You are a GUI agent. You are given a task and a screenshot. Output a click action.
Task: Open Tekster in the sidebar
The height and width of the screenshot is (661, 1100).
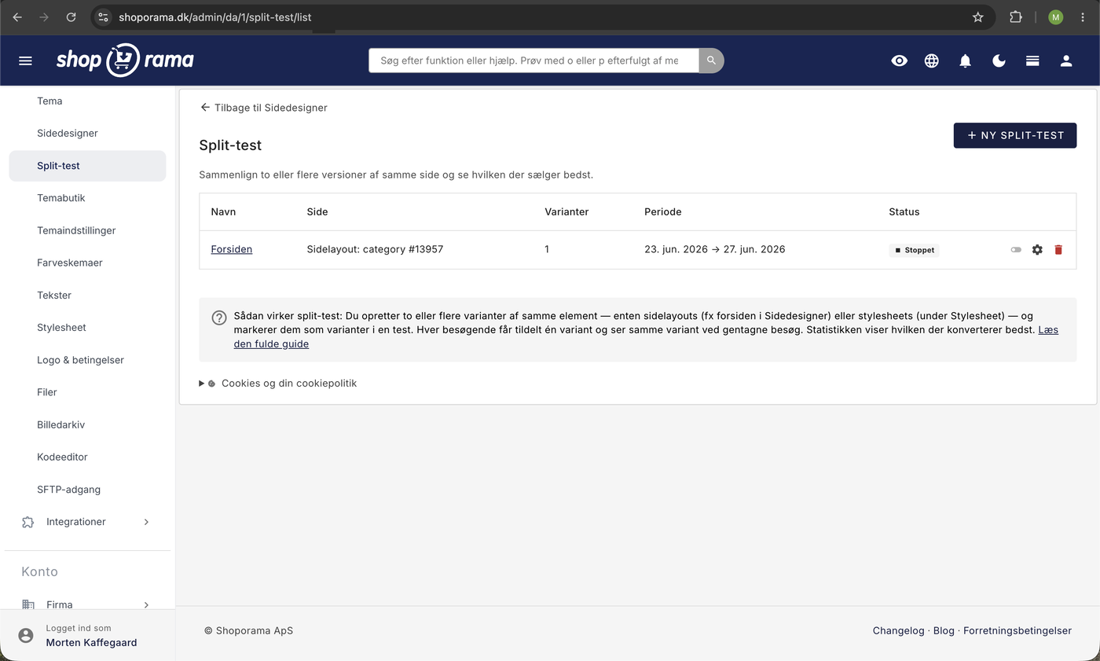(54, 295)
